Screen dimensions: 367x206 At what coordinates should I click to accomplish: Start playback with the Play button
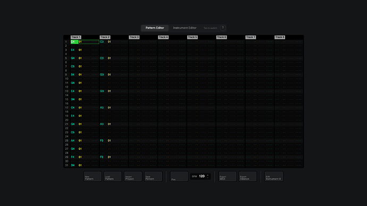179,177
